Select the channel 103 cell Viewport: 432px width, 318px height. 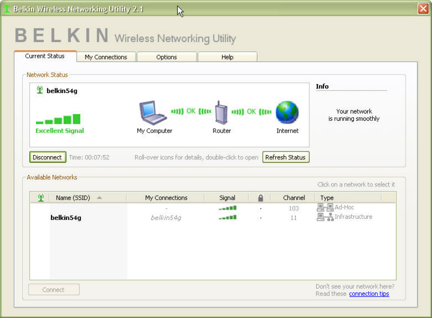pos(294,209)
